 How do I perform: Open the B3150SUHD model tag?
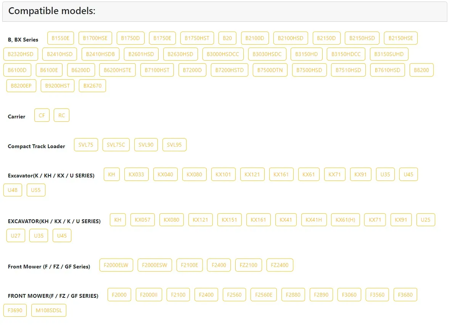(389, 54)
